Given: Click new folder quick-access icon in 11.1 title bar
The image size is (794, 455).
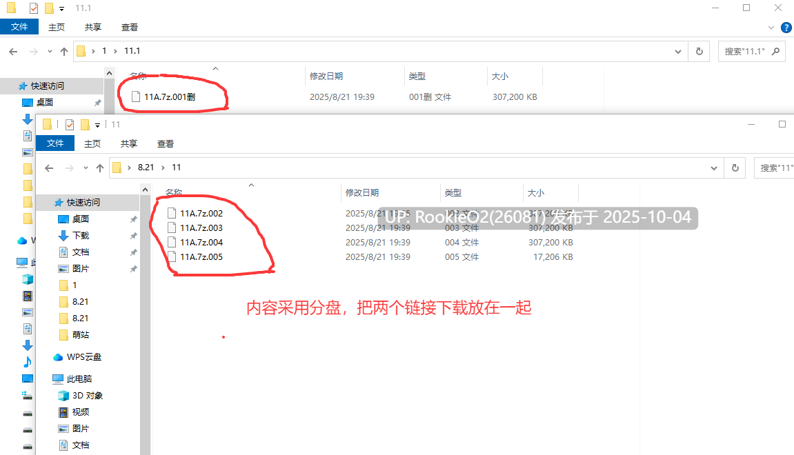Looking at the screenshot, I should point(49,8).
